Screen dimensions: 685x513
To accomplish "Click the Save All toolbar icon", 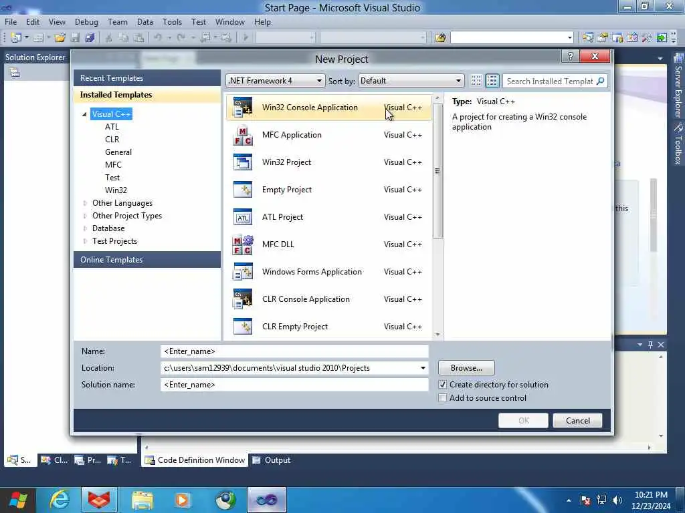I will click(90, 37).
